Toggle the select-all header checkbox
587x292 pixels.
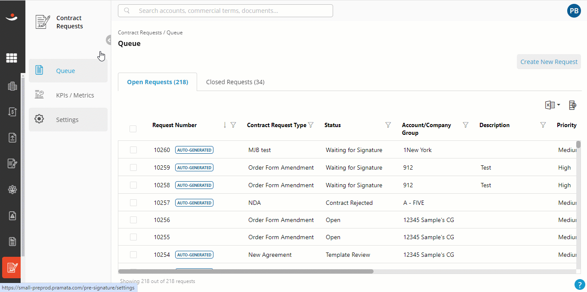(133, 129)
